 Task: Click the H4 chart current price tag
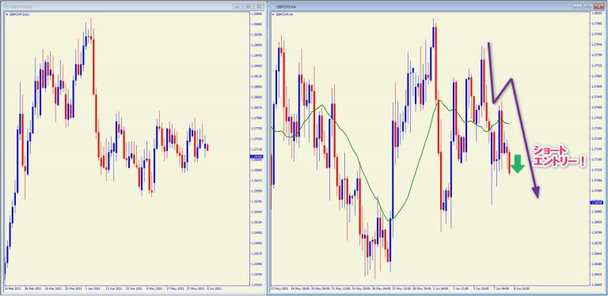point(596,202)
